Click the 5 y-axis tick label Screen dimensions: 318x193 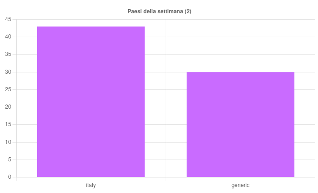[x=10, y=160]
